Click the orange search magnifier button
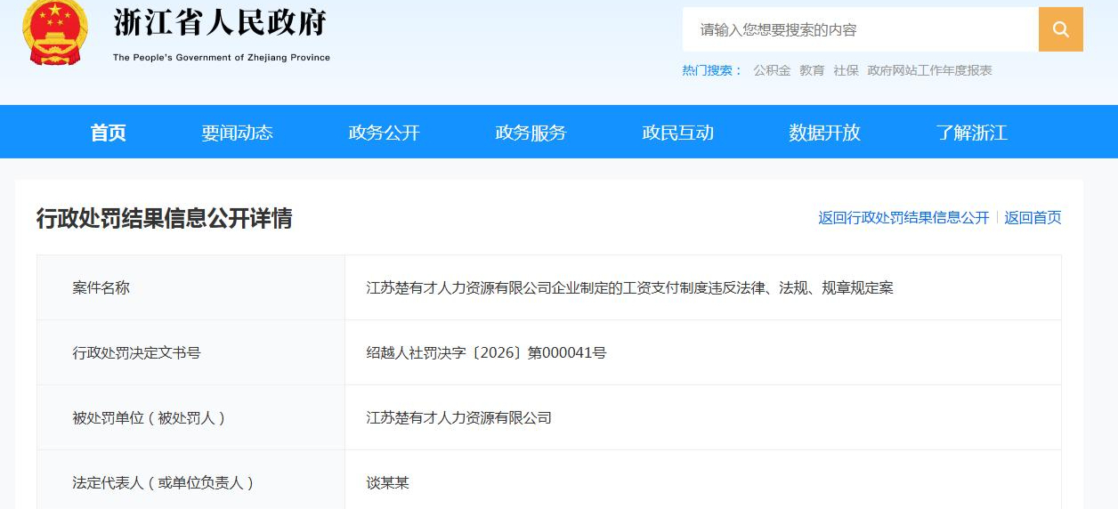1118x509 pixels. pos(1060,29)
